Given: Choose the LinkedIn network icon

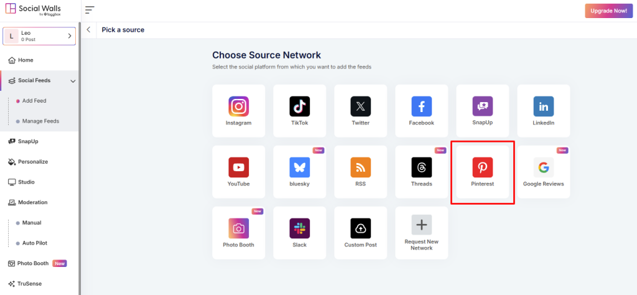Looking at the screenshot, I should tap(543, 106).
